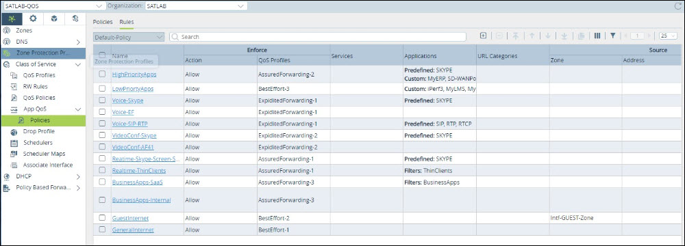Click the BestEffort-3 QoS profile cell
Image resolution: width=685 pixels, height=246 pixels.
[294, 89]
